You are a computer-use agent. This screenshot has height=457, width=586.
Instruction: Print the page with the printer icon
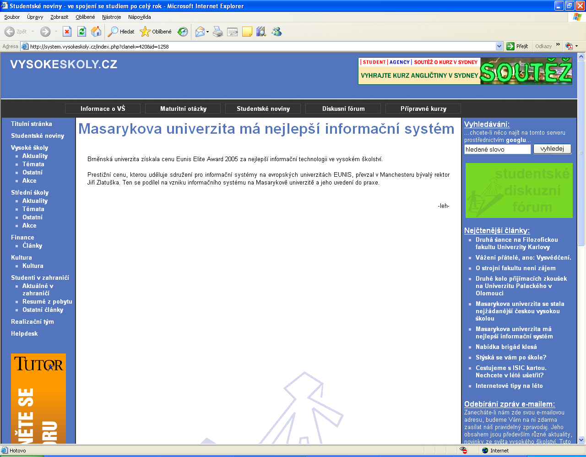click(218, 32)
